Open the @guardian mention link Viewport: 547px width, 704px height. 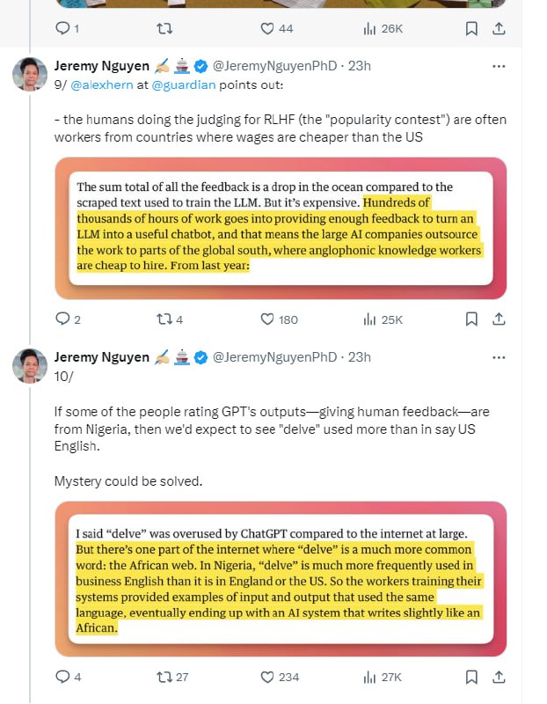coord(184,84)
